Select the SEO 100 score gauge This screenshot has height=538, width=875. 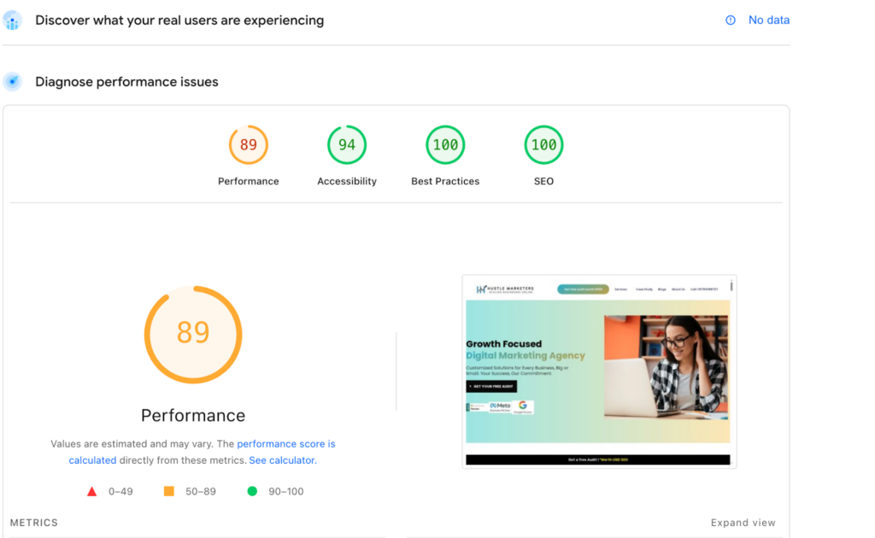[543, 145]
